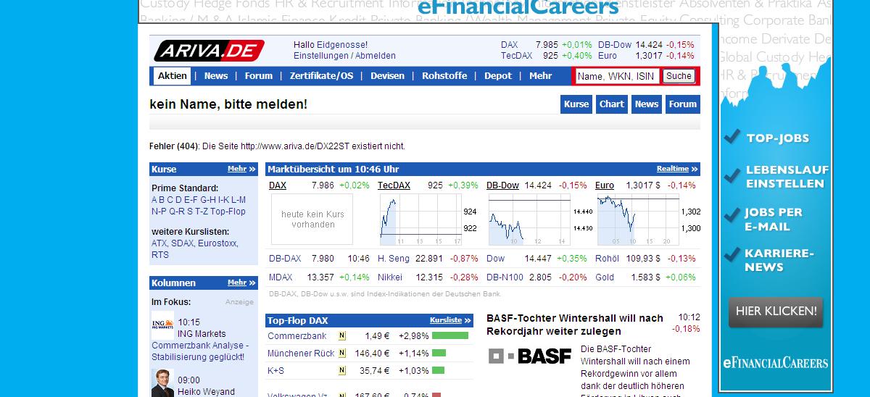Expand Kolumnen panel via Mehr arrow

point(241,283)
